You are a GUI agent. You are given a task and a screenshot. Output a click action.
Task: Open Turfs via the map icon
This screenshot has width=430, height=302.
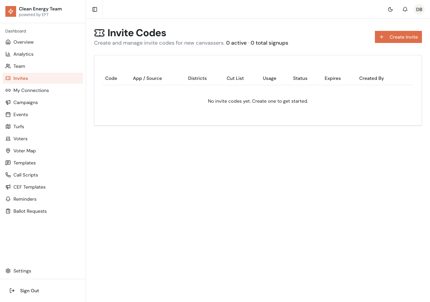(x=8, y=127)
